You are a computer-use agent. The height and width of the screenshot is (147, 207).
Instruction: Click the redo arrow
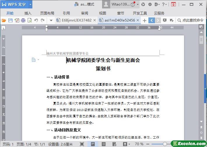point(43,20)
